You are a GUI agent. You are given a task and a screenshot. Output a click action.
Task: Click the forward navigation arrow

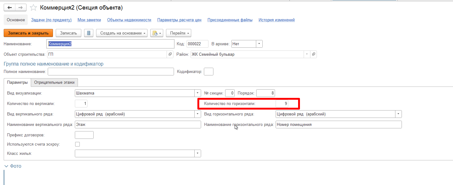21,8
